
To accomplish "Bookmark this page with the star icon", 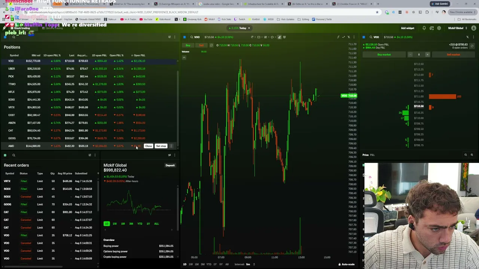I will (x=377, y=12).
